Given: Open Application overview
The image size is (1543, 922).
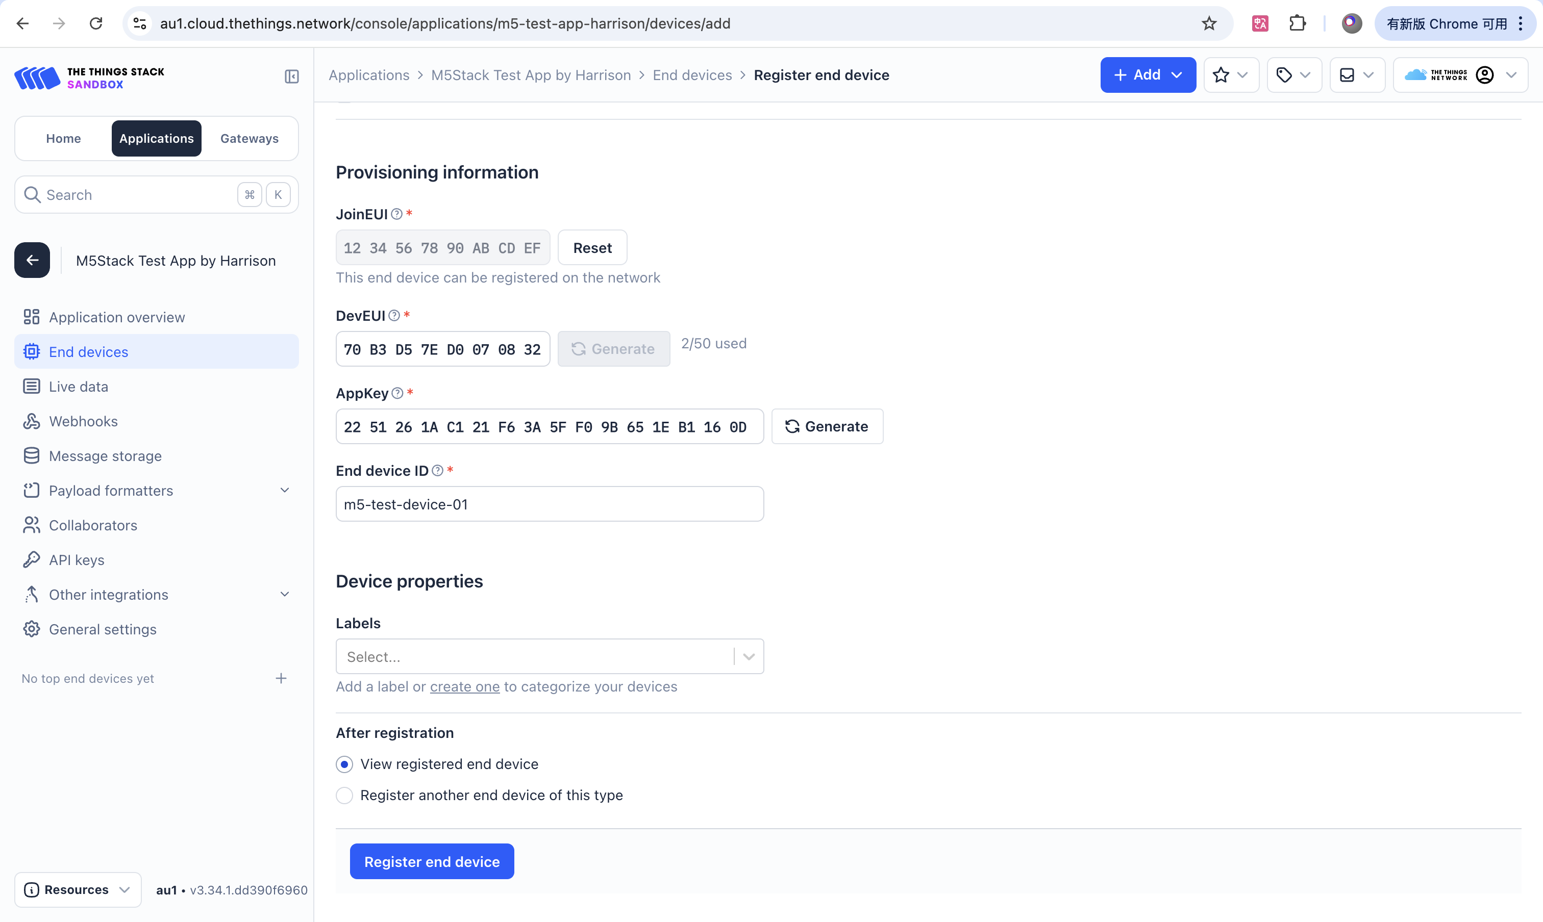Looking at the screenshot, I should 156,317.
